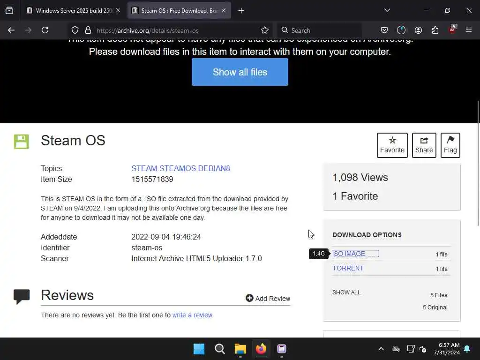Screen dimensions: 480x360
Task: Go back using the back arrow
Action: pos(11,30)
